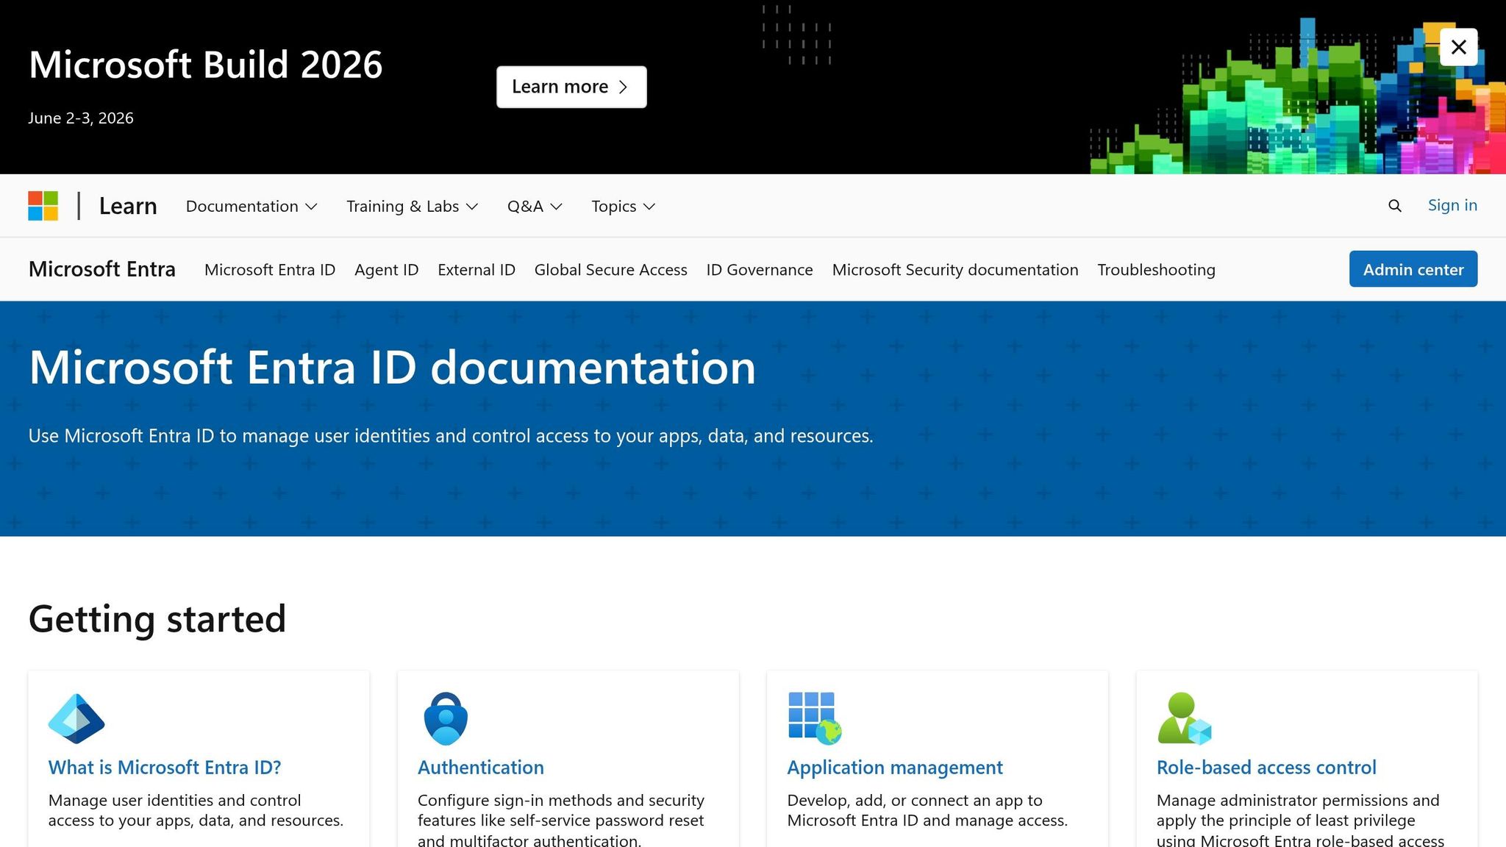Screen dimensions: 1506x847
Task: Open the Admin center button
Action: tap(1413, 269)
